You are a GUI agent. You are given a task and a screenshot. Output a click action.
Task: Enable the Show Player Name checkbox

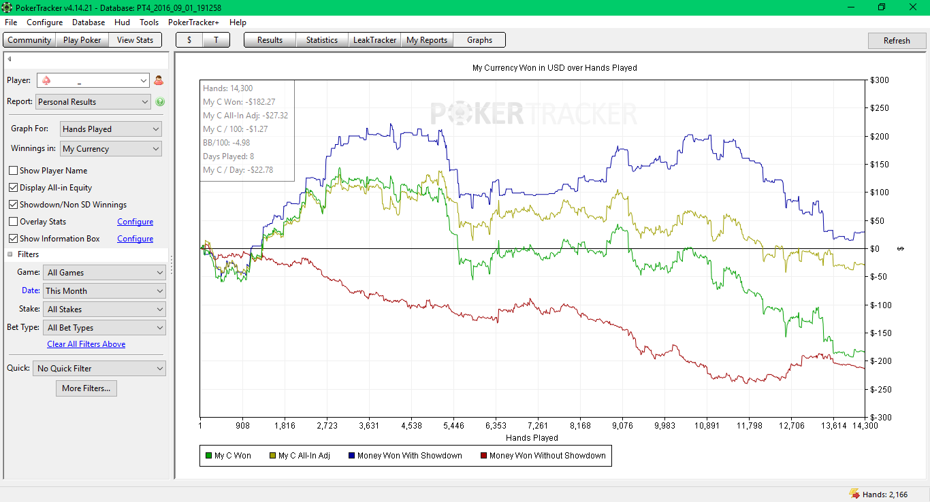pyautogui.click(x=14, y=171)
